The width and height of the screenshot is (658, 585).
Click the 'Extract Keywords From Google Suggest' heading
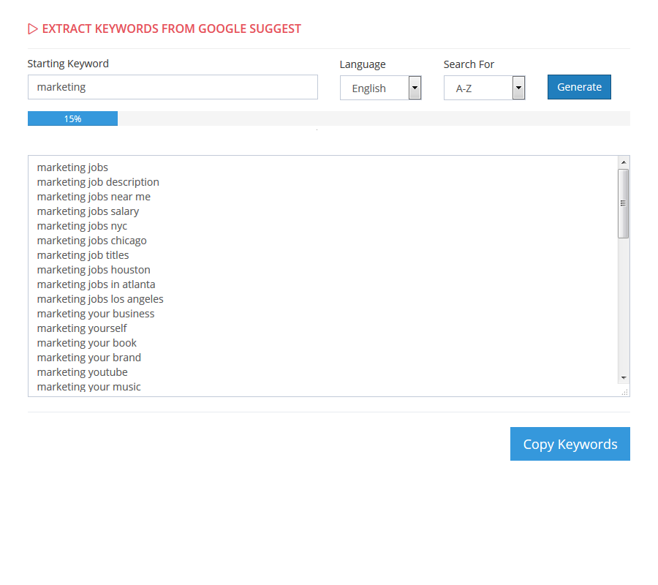[172, 29]
